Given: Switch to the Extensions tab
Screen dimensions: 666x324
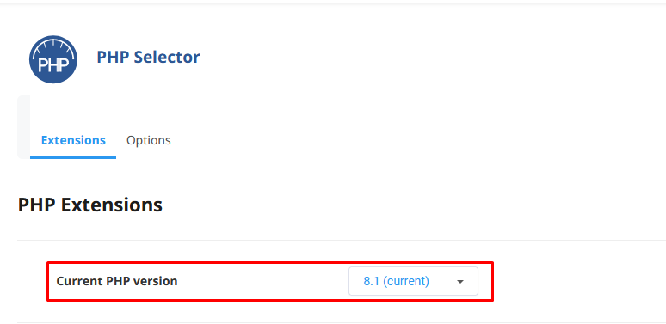Looking at the screenshot, I should pyautogui.click(x=73, y=140).
